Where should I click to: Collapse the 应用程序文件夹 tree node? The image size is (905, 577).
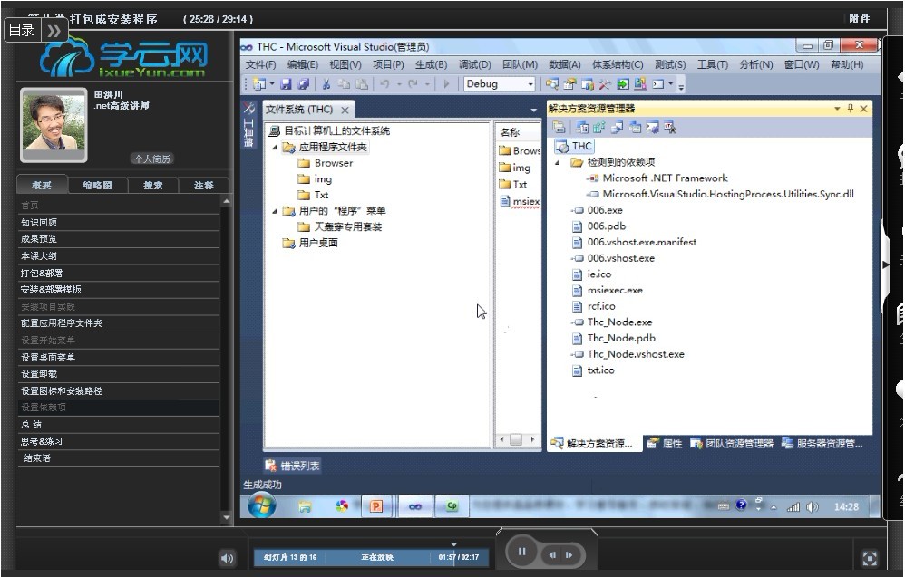(x=275, y=148)
